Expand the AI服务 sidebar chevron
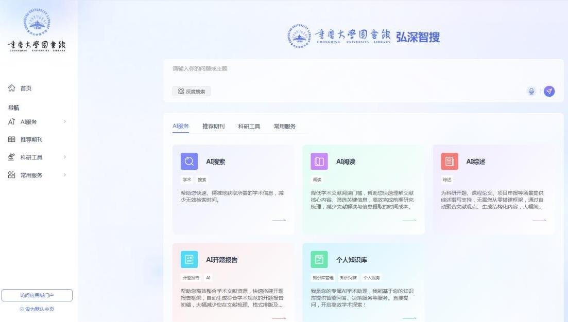This screenshot has height=322, width=568. coord(65,122)
